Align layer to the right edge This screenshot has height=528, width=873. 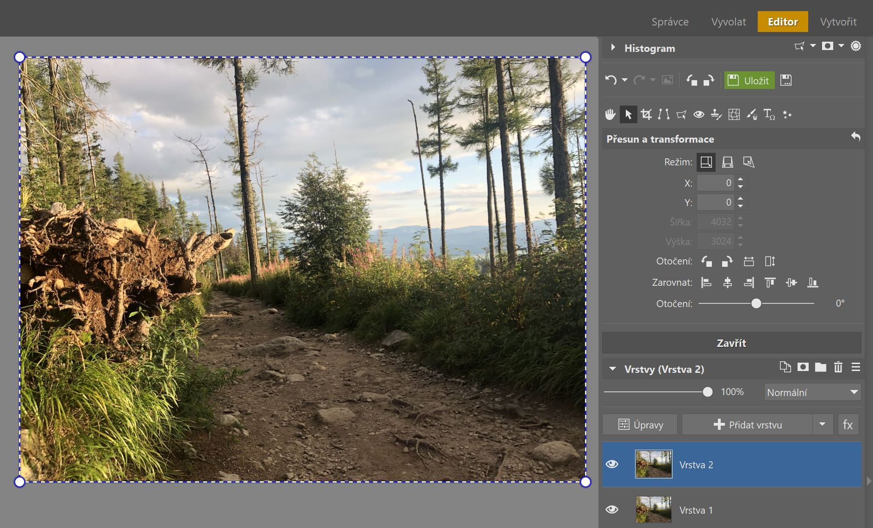(x=749, y=283)
